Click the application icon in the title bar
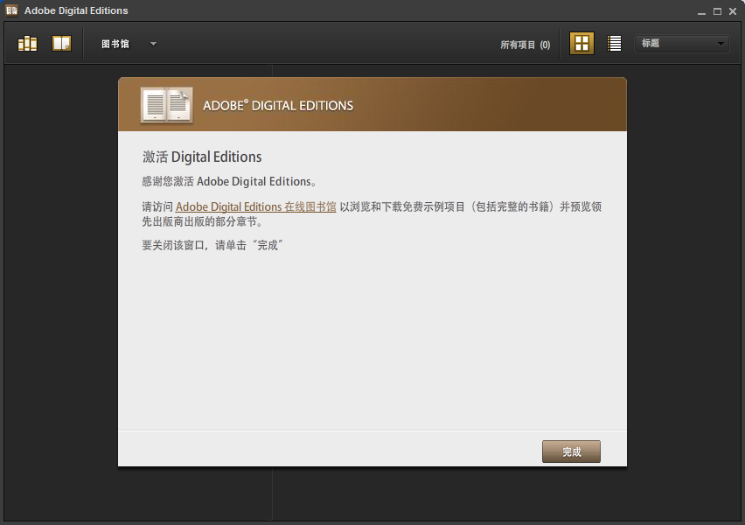 pos(11,10)
